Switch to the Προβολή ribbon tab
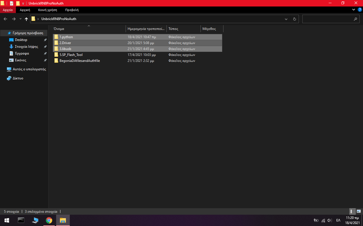The image size is (363, 226). 72,10
